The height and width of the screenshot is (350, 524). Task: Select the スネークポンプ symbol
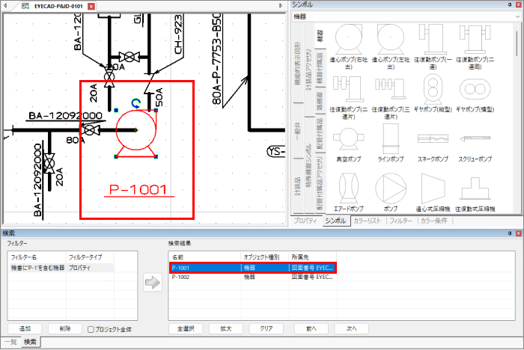pos(434,142)
